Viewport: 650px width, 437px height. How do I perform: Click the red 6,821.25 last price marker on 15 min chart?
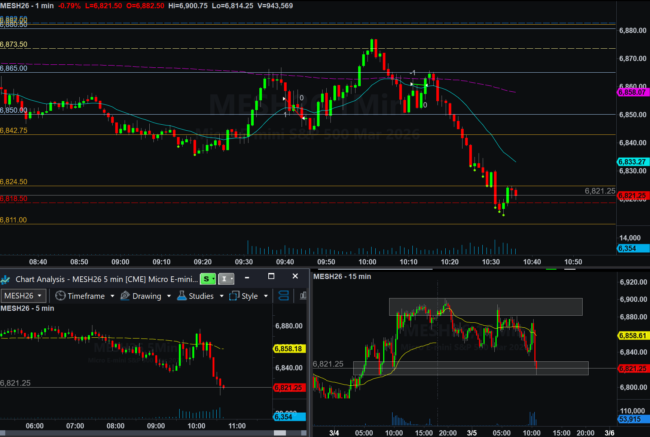tap(632, 368)
